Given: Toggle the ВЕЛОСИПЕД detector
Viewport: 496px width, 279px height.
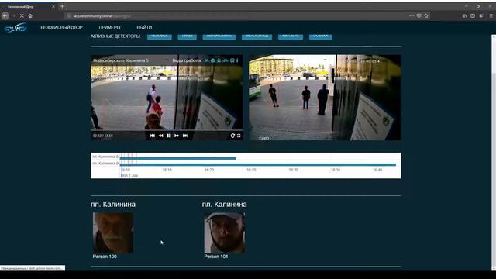Looking at the screenshot, I should pyautogui.click(x=257, y=36).
